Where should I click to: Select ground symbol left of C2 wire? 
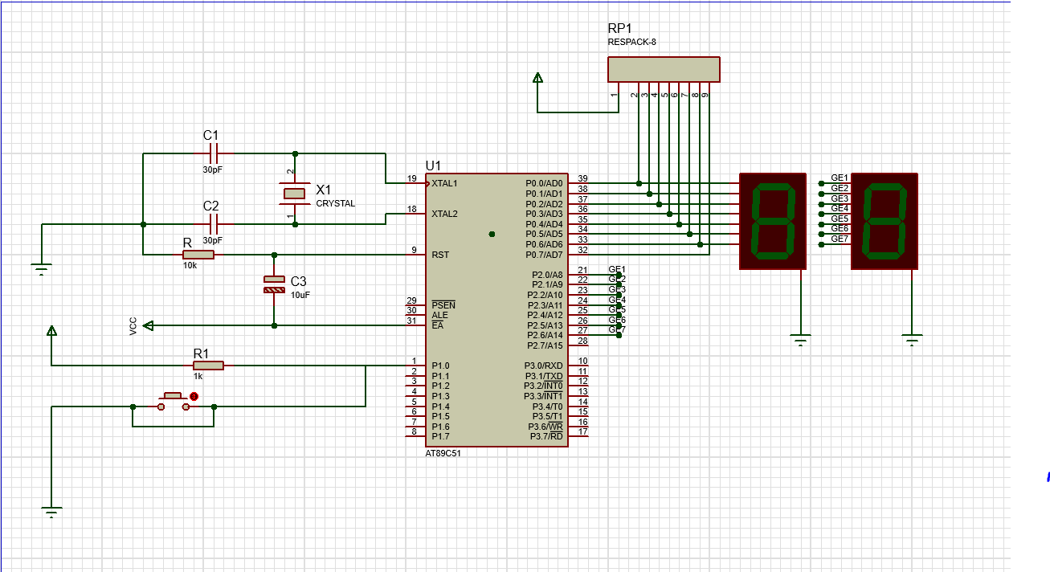(42, 268)
